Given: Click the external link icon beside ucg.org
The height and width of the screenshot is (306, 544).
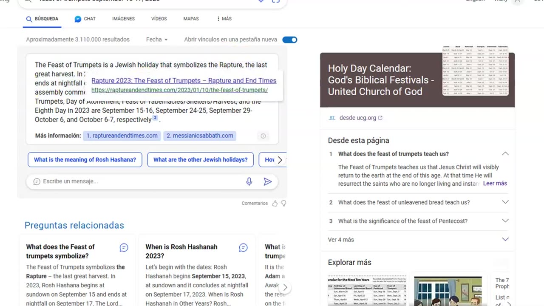Looking at the screenshot, I should pos(380,118).
